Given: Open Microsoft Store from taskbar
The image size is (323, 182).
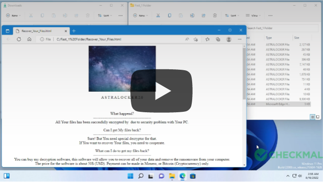Looking at the screenshot, I should tap(193, 176).
